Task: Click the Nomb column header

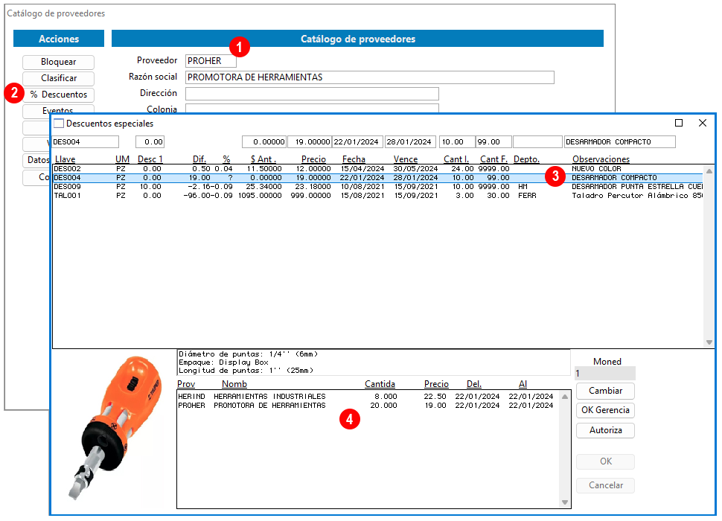Action: click(234, 384)
